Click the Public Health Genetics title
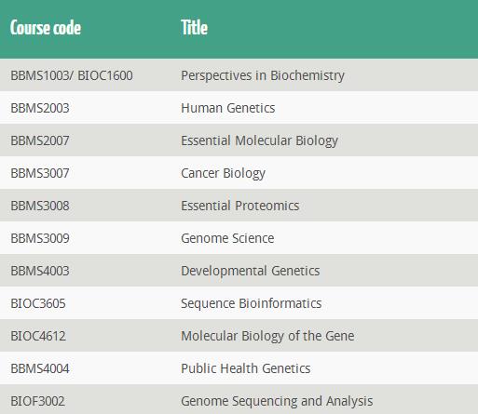The image size is (478, 414). [246, 368]
